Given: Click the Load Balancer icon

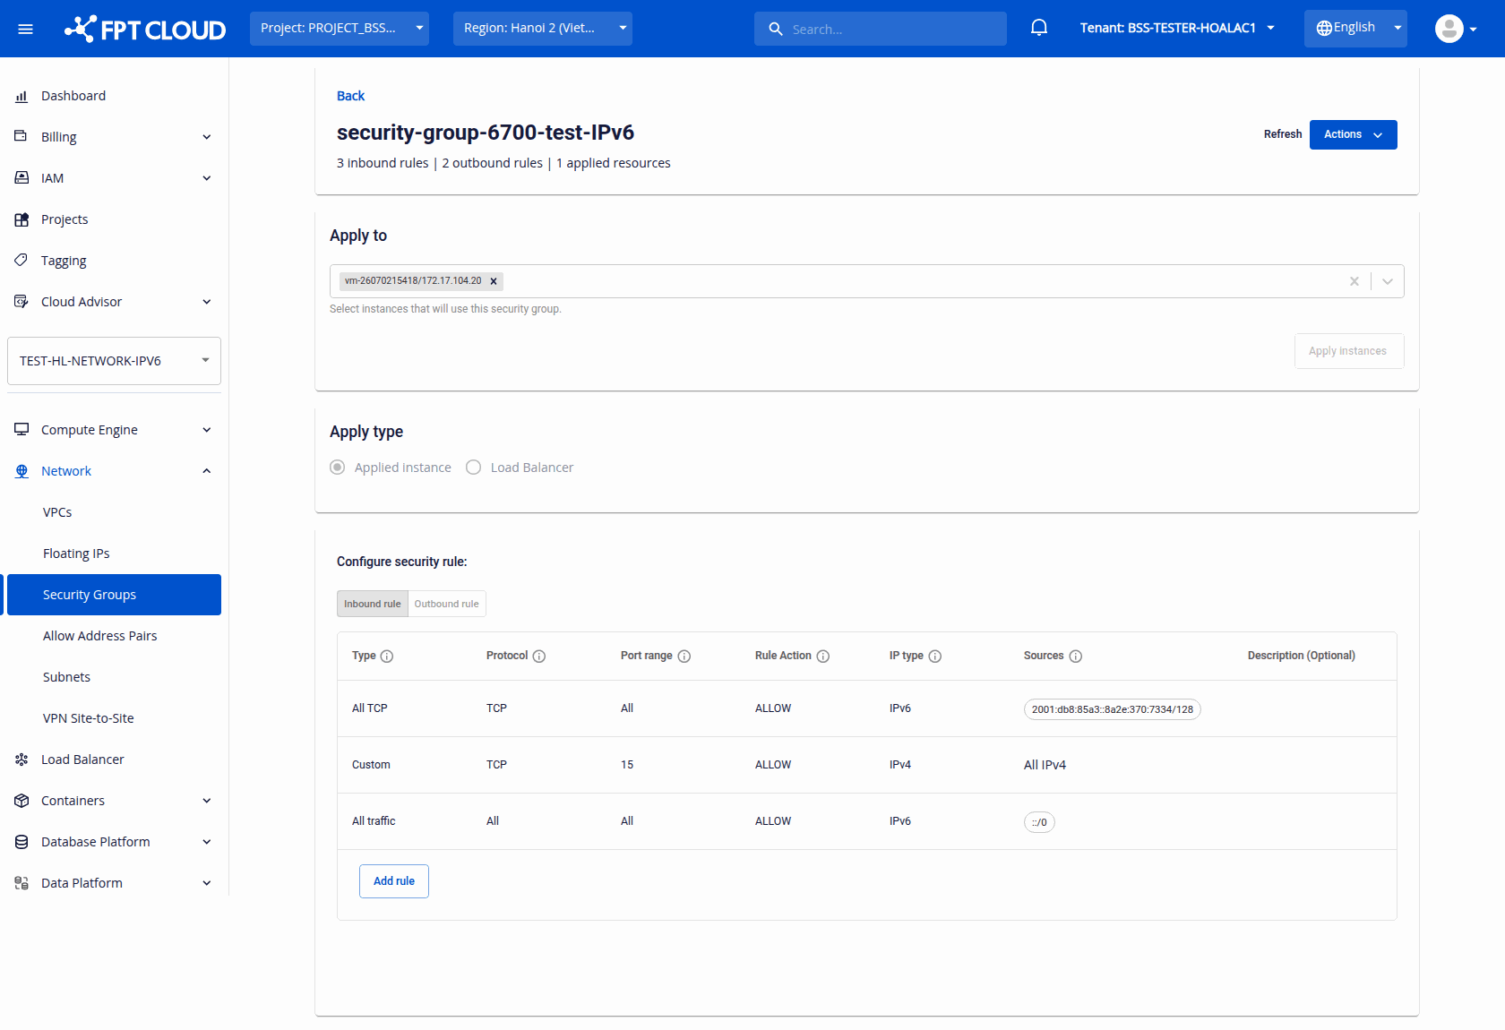Looking at the screenshot, I should coord(21,760).
